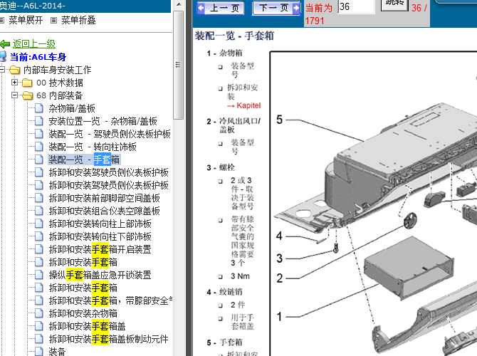The image size is (477, 356).
Task: Open 装配一览 - 转向柱饰板
Action: (93, 147)
